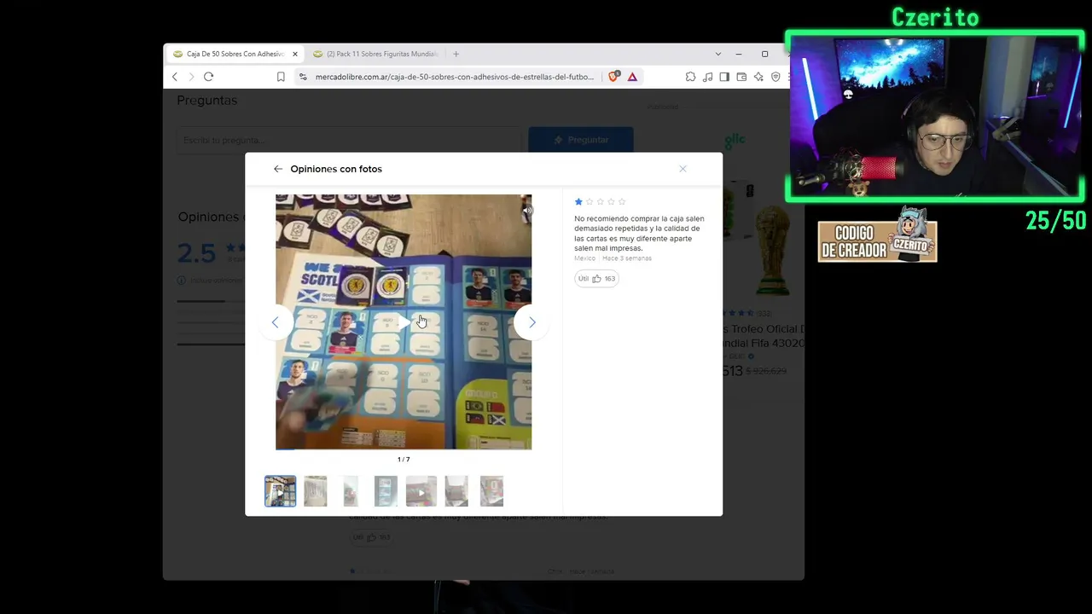
Task: Click the 1 / 7 photo counter
Action: pos(404,460)
